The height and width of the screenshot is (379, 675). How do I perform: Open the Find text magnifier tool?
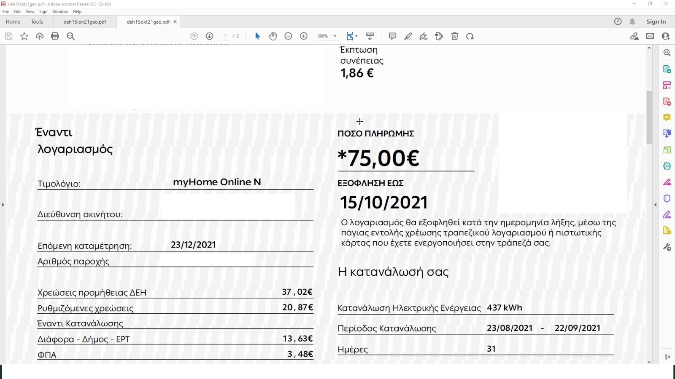[x=71, y=36]
